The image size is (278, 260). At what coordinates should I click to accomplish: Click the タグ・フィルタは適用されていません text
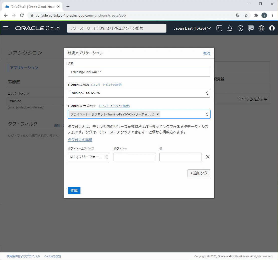pyautogui.click(x=33, y=136)
